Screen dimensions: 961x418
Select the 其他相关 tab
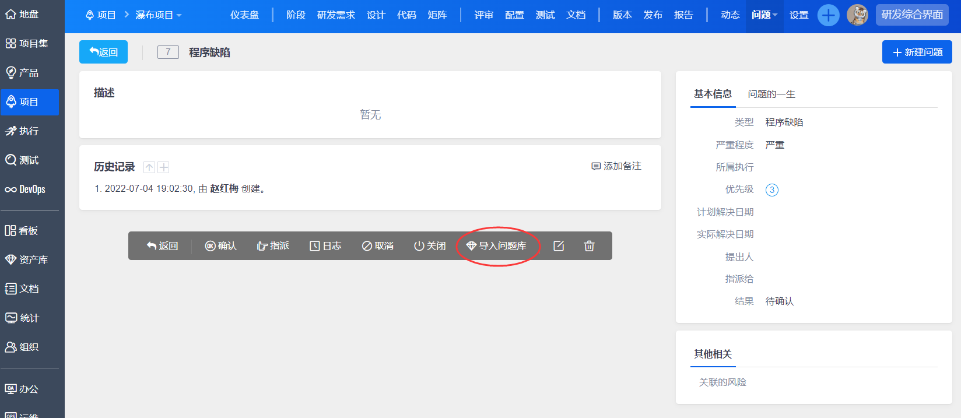click(x=713, y=354)
